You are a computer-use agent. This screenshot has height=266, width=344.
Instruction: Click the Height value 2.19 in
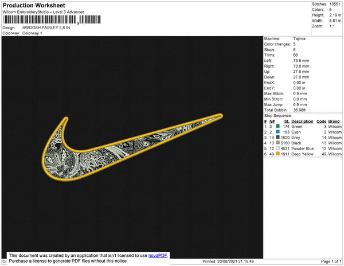tap(335, 15)
